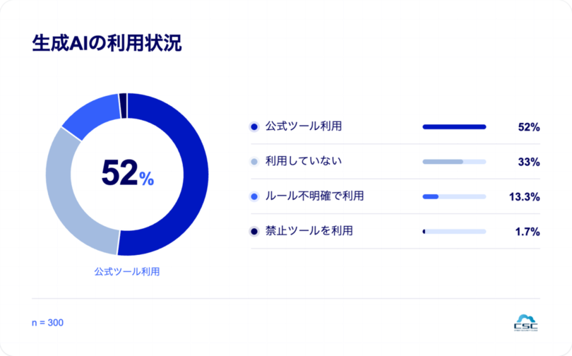
Task: Select the grey 利用していない legend dot
Action: [x=254, y=162]
